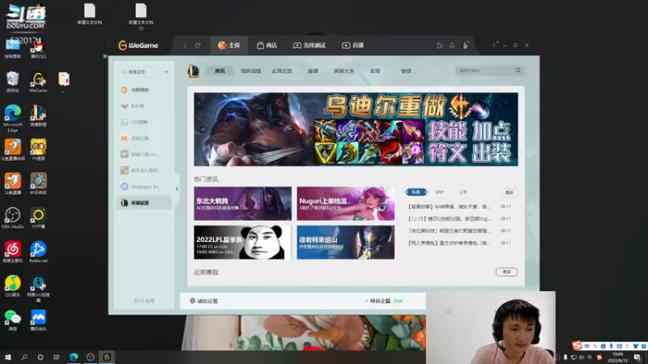Switch to the 发现 tab

(375, 71)
